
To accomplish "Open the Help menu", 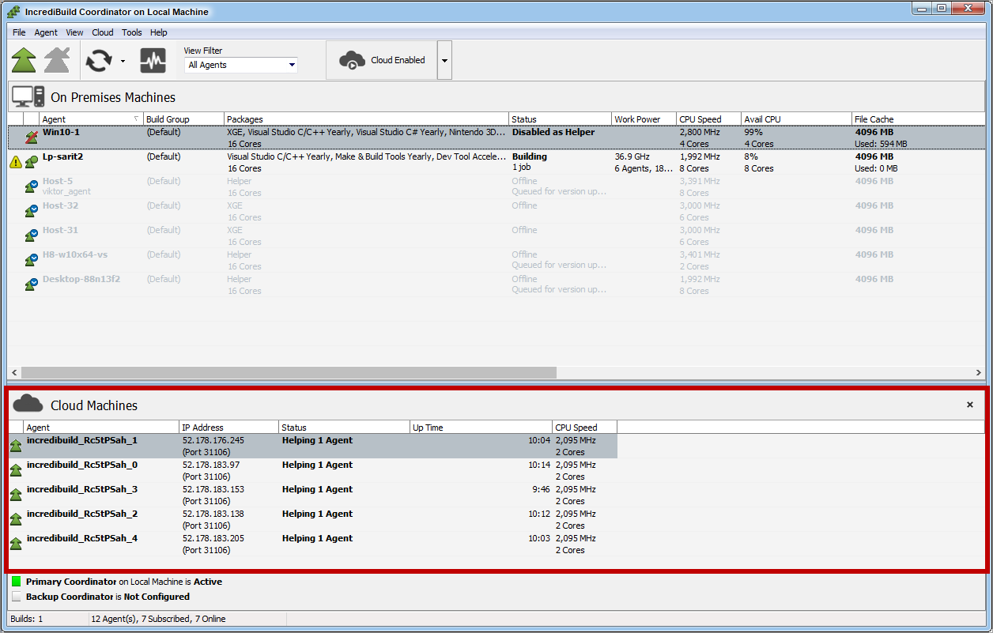I will point(159,32).
